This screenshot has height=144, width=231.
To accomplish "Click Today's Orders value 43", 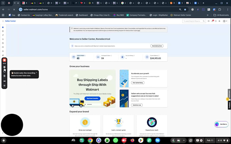I will point(78,58).
